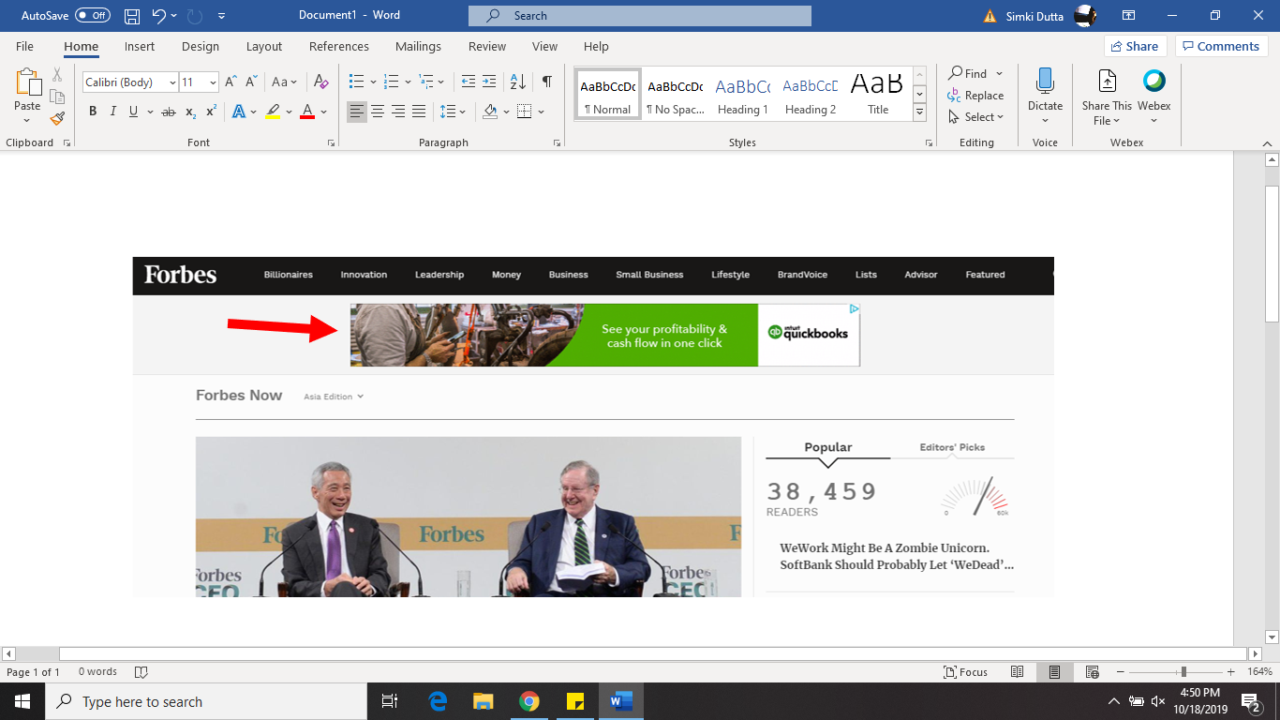Click the Webex icon in ribbon
The height and width of the screenshot is (720, 1280).
point(1154,82)
